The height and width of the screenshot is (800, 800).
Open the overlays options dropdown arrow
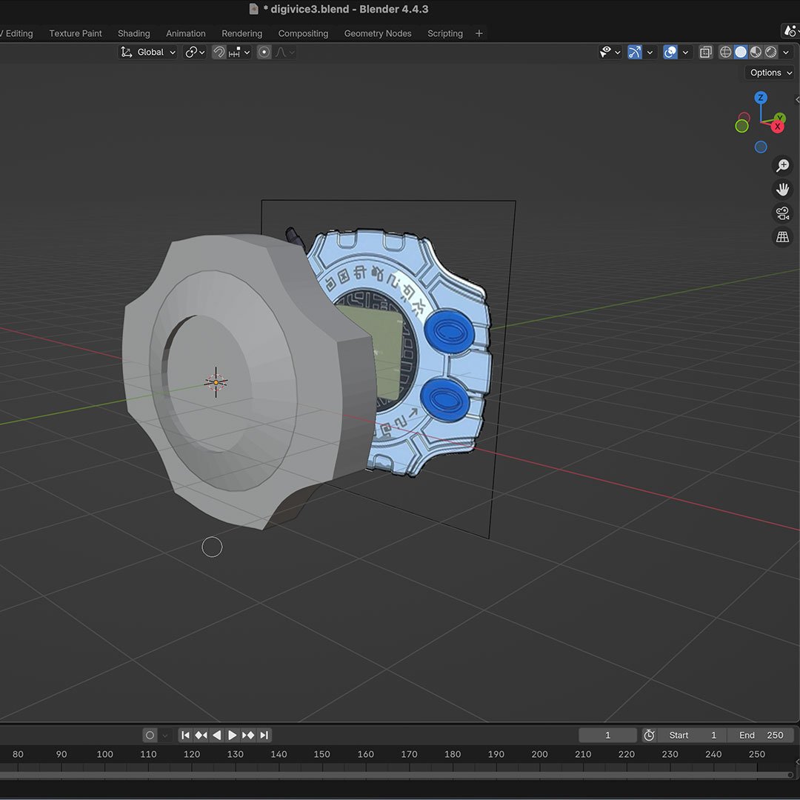(x=685, y=52)
